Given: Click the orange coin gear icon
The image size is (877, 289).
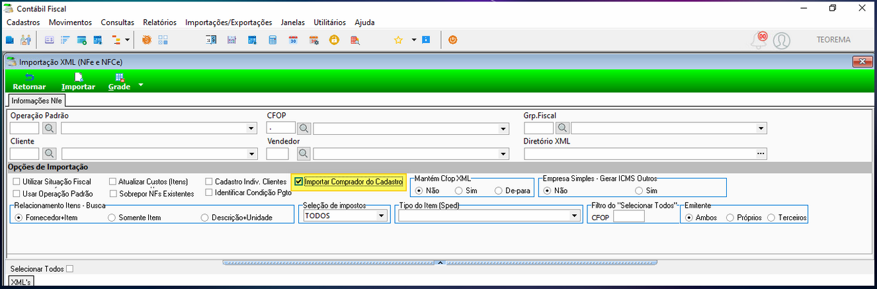Looking at the screenshot, I should point(147,40).
